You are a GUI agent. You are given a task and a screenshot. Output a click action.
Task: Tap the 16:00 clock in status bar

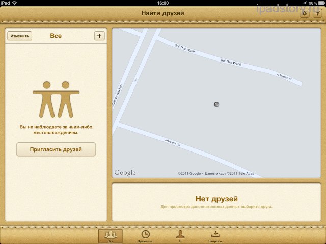coord(163,3)
